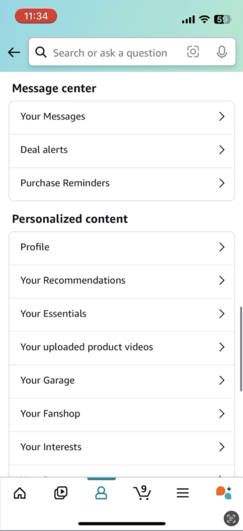Viewport: 243px width, 531px height.
Task: Tap the screen reader icon at bottom right
Action: (231, 518)
